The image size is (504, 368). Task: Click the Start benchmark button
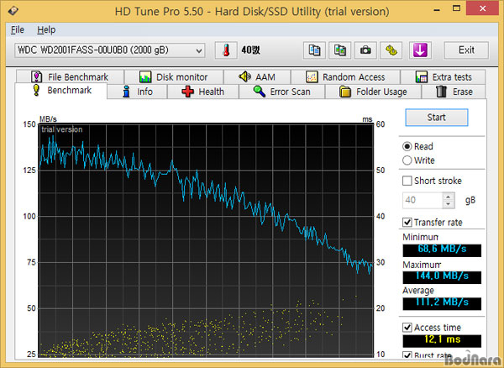point(436,118)
